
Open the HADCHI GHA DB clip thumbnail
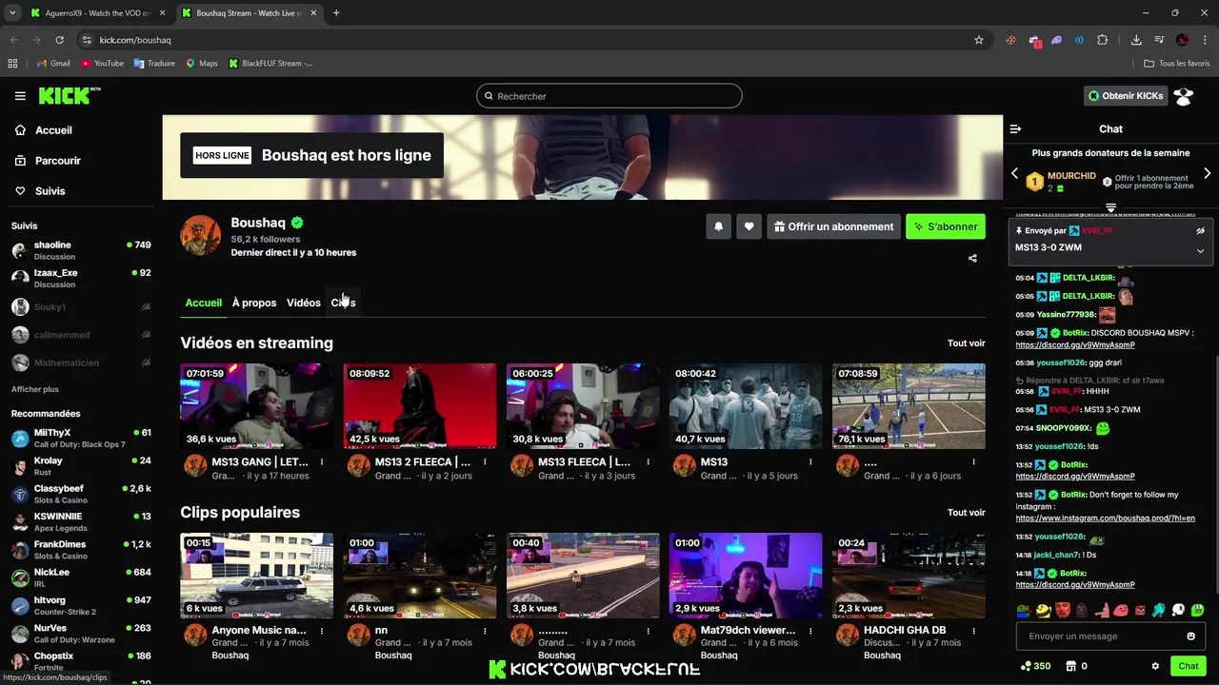pos(909,576)
